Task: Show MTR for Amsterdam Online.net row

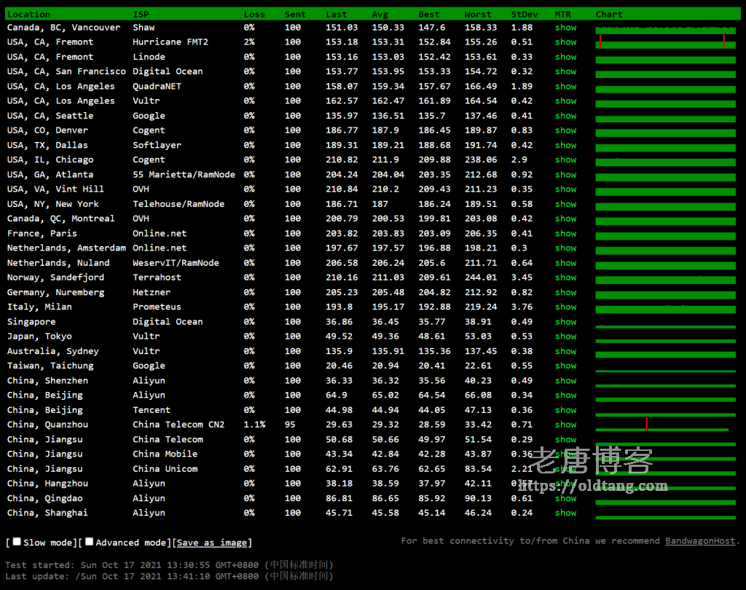Action: coord(565,248)
